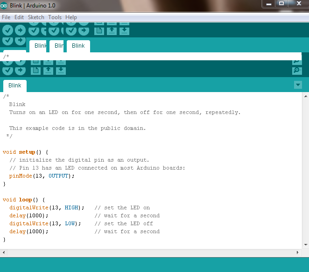Click 'This example code is in the public domain.'
The image size is (309, 272).
point(77,128)
